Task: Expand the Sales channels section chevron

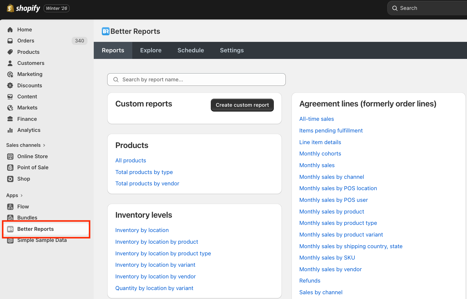Action: click(44, 145)
